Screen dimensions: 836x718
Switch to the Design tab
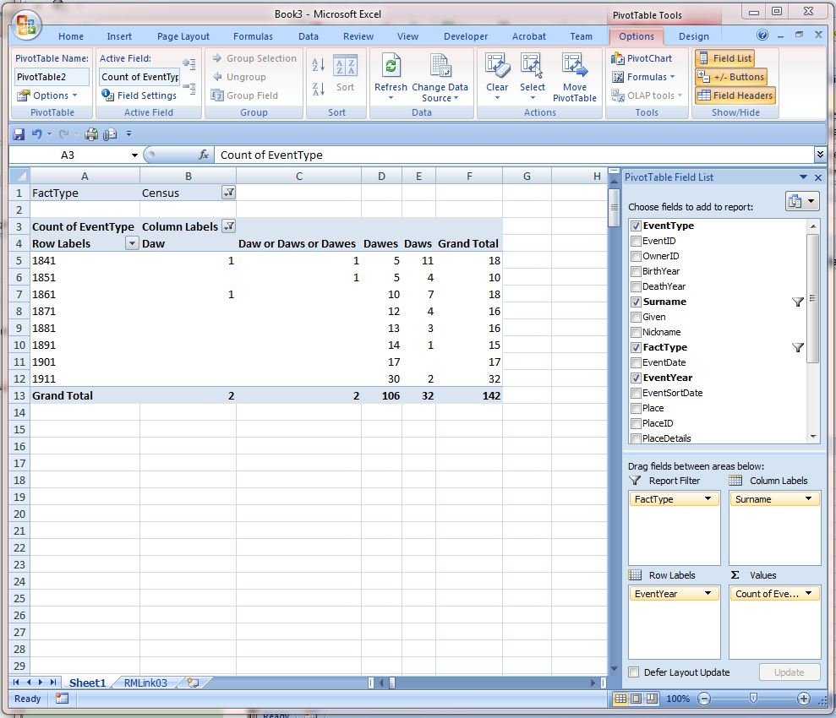pos(693,36)
